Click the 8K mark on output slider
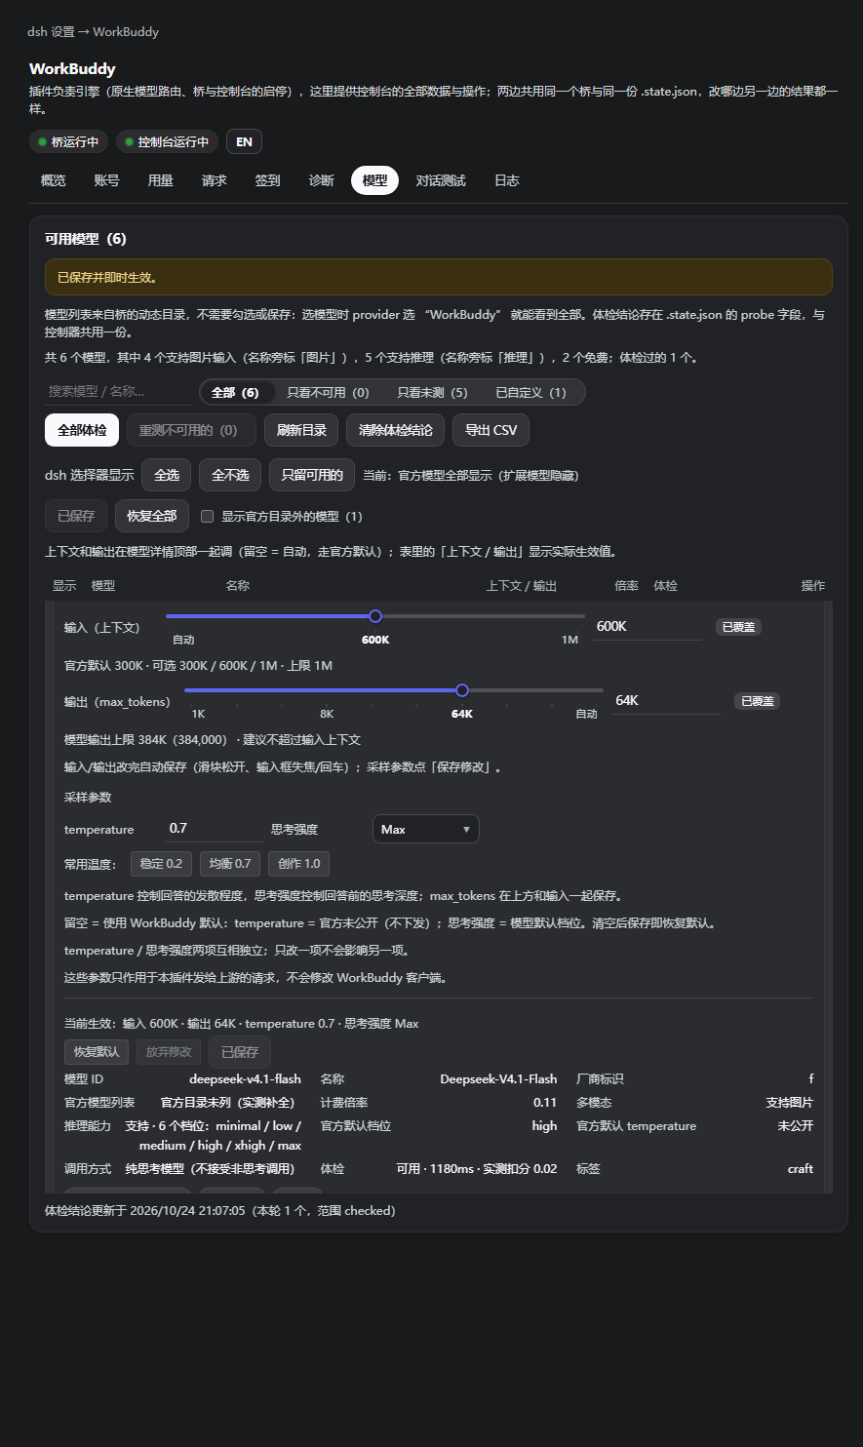 (327, 714)
